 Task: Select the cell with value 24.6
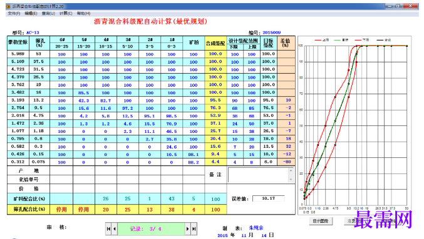click(172, 147)
